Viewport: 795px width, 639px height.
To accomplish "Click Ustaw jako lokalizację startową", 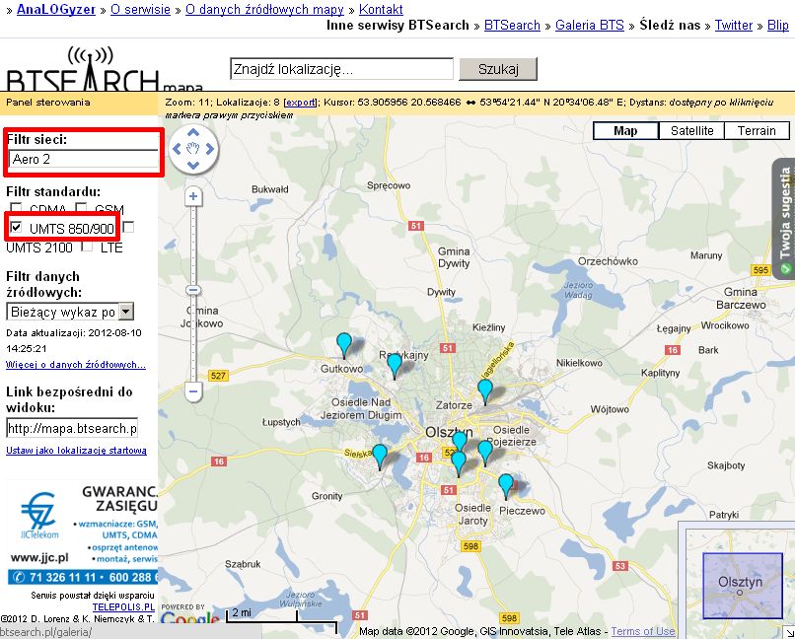I will point(76,451).
